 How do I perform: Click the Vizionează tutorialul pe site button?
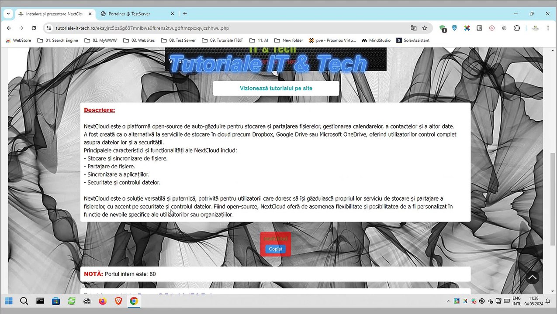pos(276,88)
